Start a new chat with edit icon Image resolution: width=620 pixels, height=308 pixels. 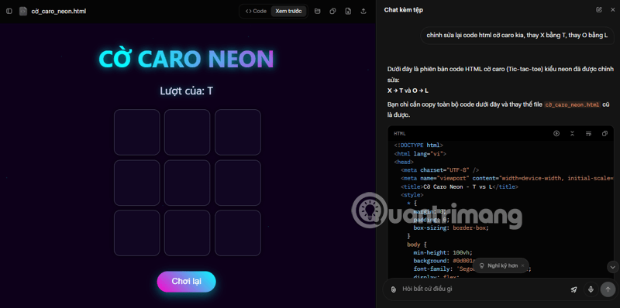(599, 10)
